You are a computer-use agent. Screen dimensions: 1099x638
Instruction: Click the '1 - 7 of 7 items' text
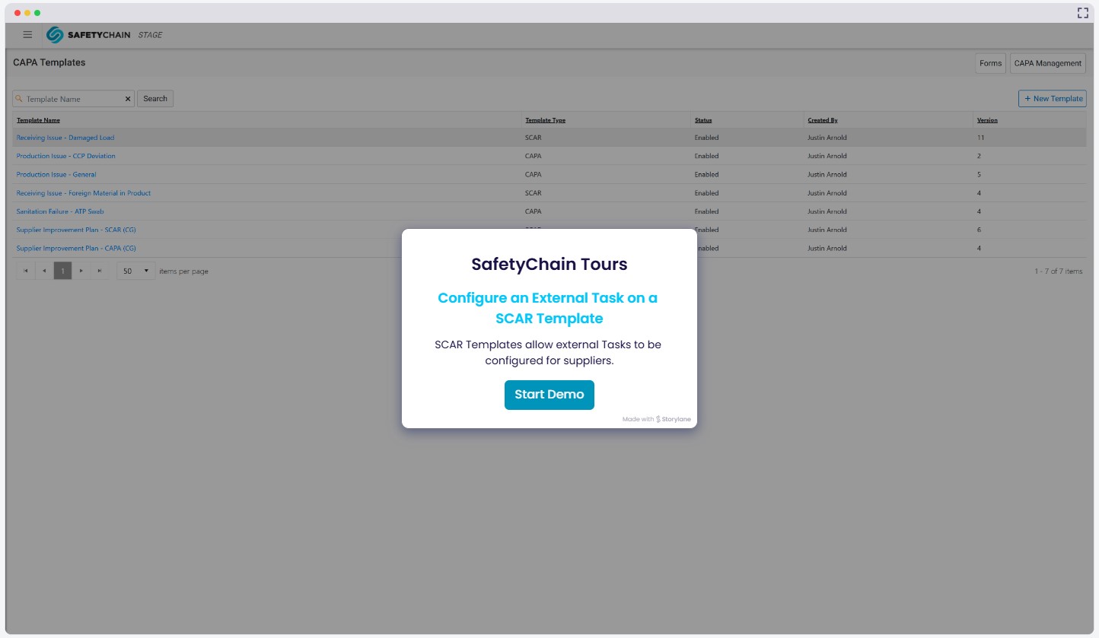(x=1058, y=271)
